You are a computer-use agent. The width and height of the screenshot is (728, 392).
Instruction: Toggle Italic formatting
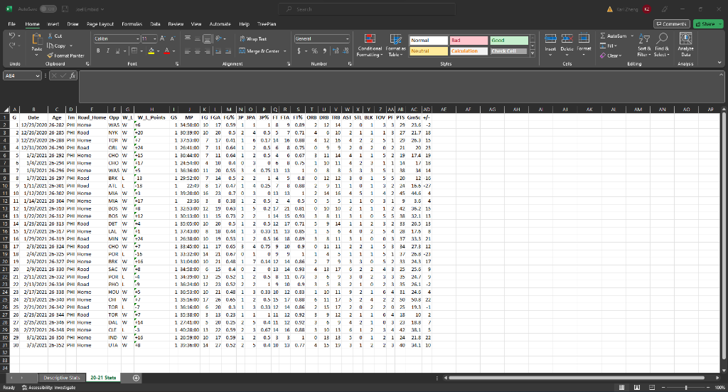pyautogui.click(x=108, y=51)
